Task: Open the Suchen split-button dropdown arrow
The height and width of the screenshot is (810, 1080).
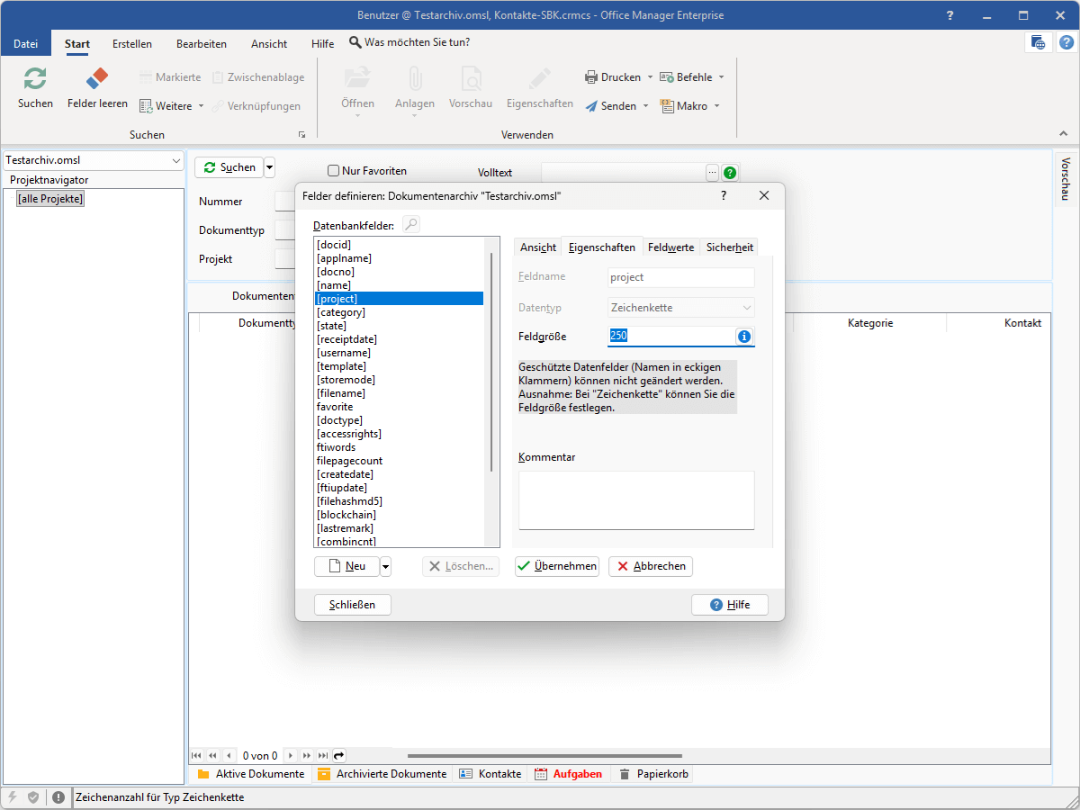Action: pyautogui.click(x=269, y=167)
